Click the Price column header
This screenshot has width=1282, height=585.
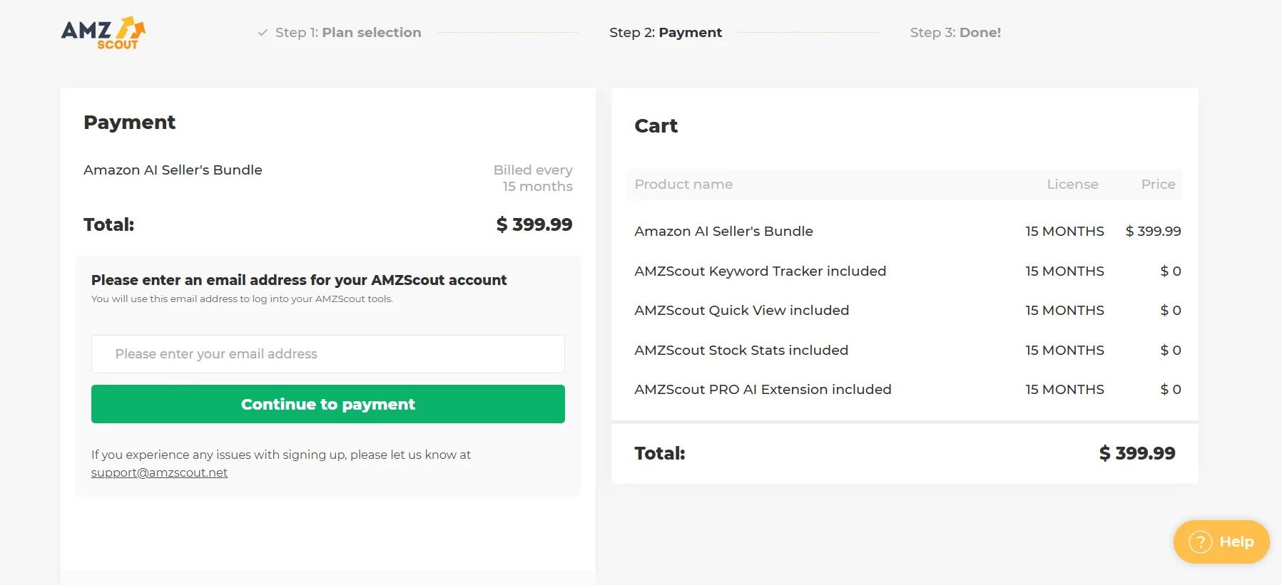pos(1158,185)
